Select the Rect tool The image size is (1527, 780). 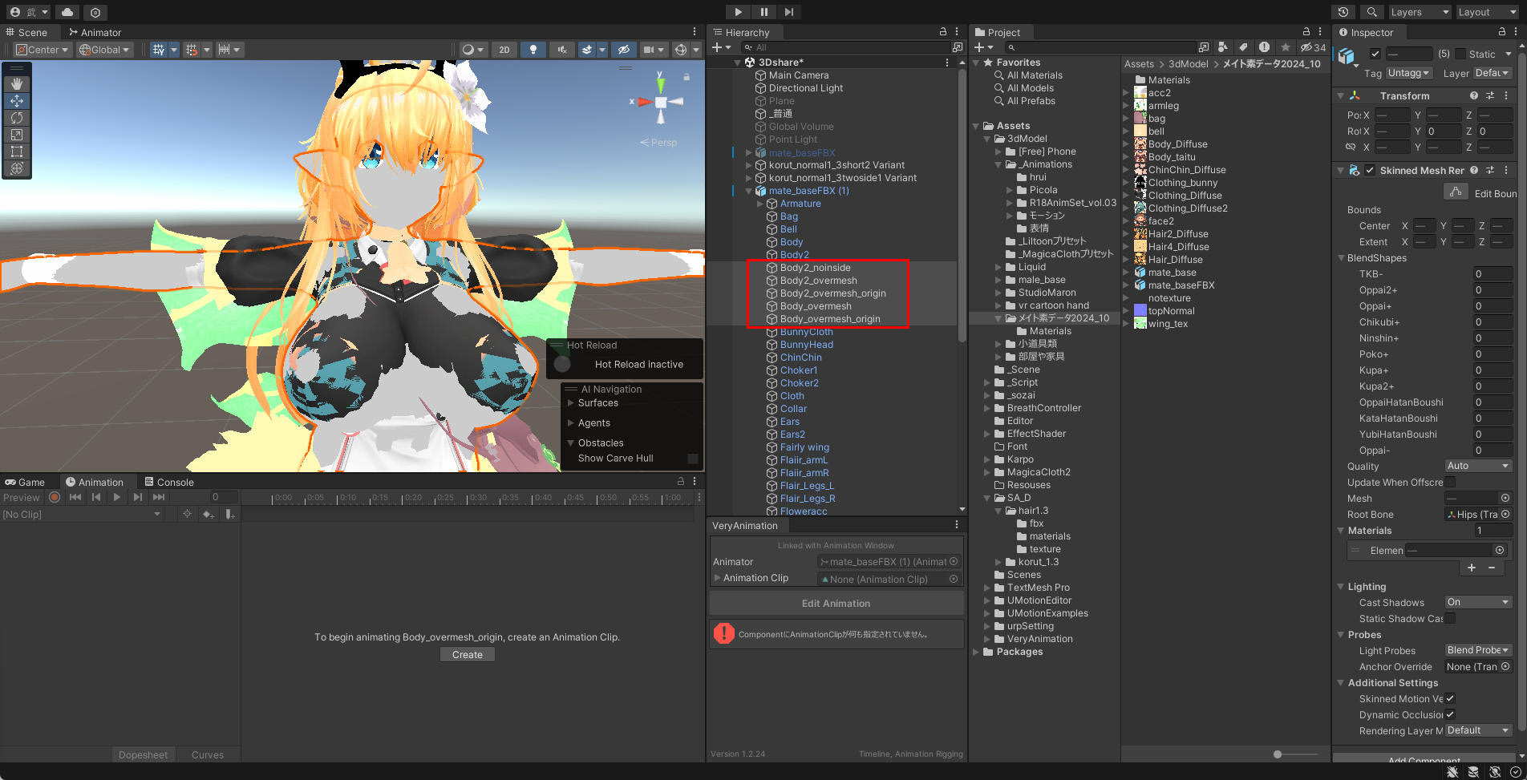tap(17, 152)
